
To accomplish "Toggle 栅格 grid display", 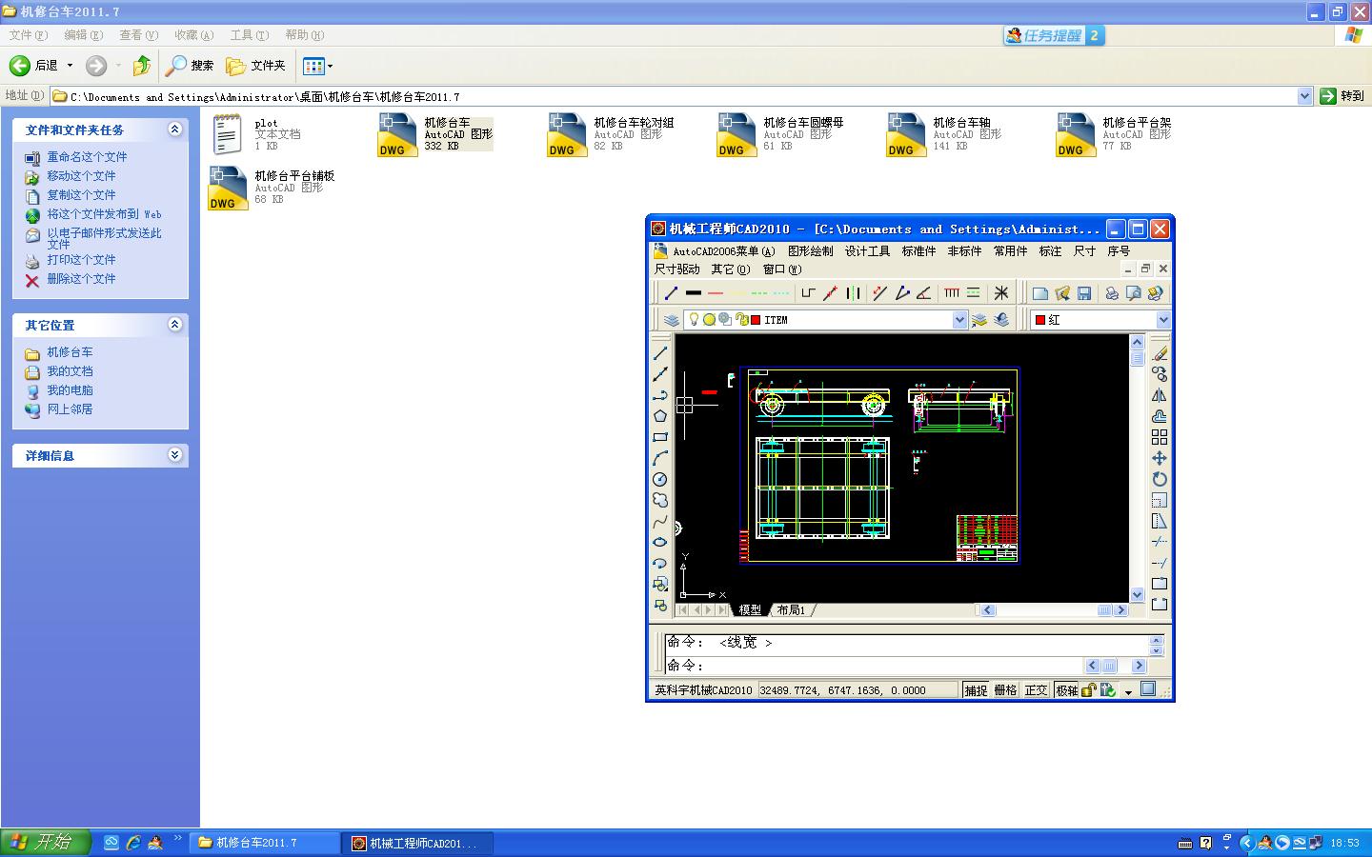I will pos(1006,690).
